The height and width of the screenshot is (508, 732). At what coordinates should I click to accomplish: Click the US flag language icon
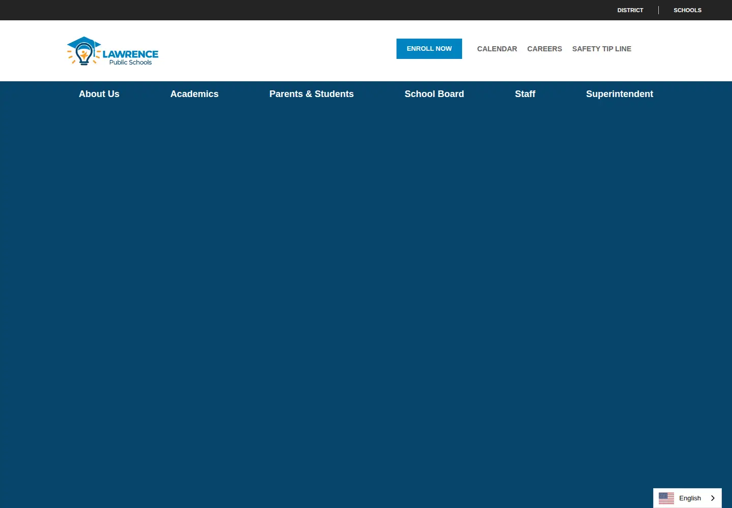[666, 498]
